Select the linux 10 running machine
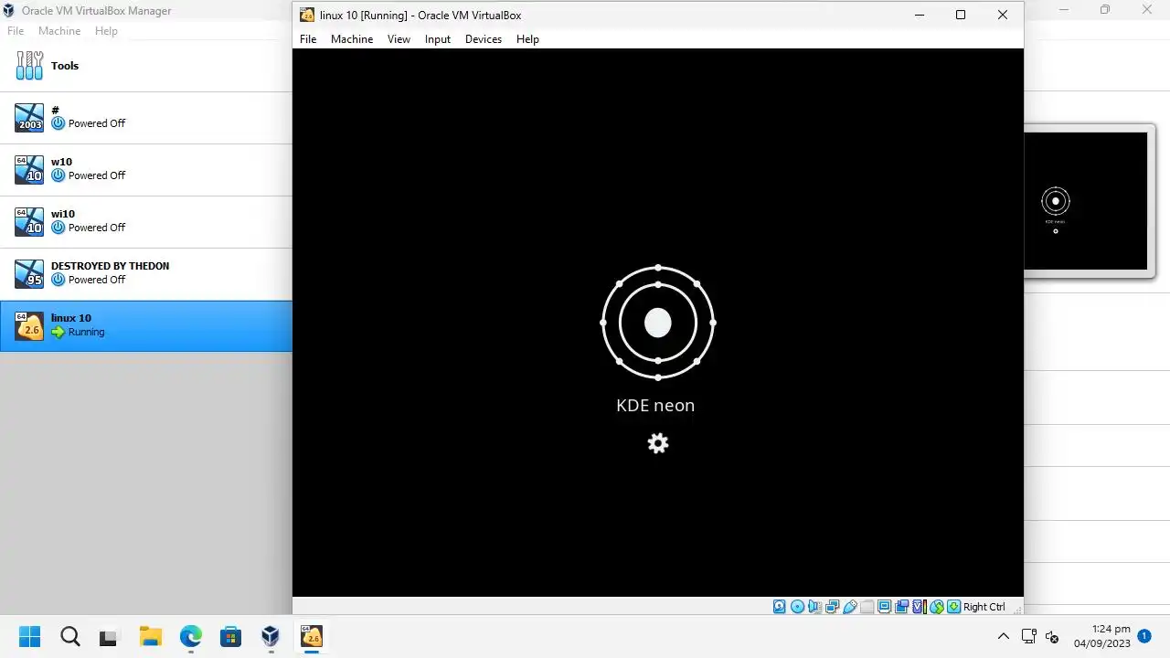Viewport: 1170px width, 658px height. [146, 325]
